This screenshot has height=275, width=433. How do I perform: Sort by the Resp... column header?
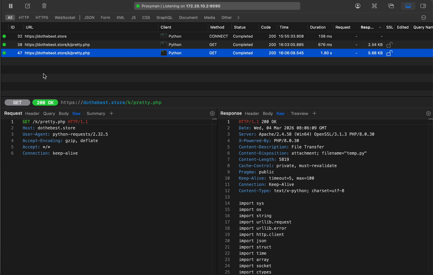[x=367, y=27]
